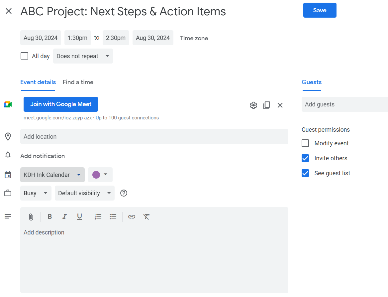Switch to the Find a time tab
Image resolution: width=388 pixels, height=297 pixels.
(x=78, y=82)
